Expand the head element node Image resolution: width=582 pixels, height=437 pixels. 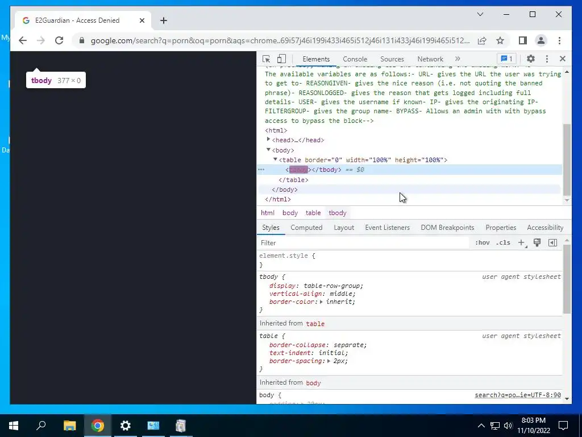pyautogui.click(x=268, y=139)
